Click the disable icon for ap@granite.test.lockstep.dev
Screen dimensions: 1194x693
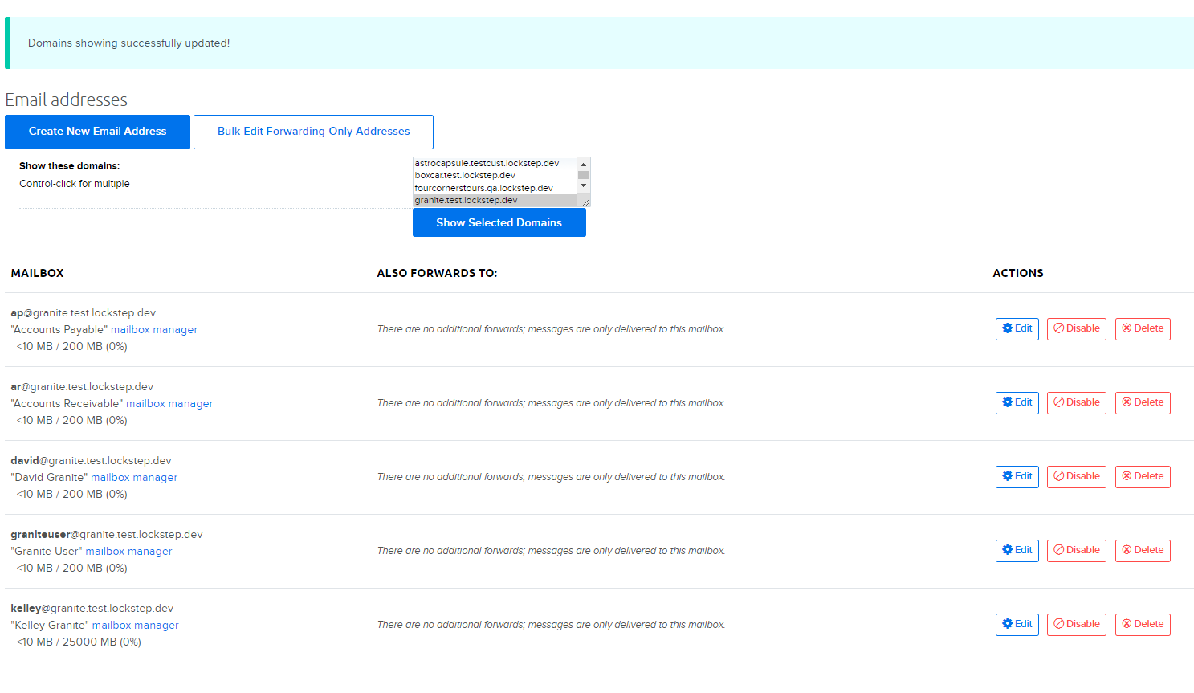[1058, 328]
